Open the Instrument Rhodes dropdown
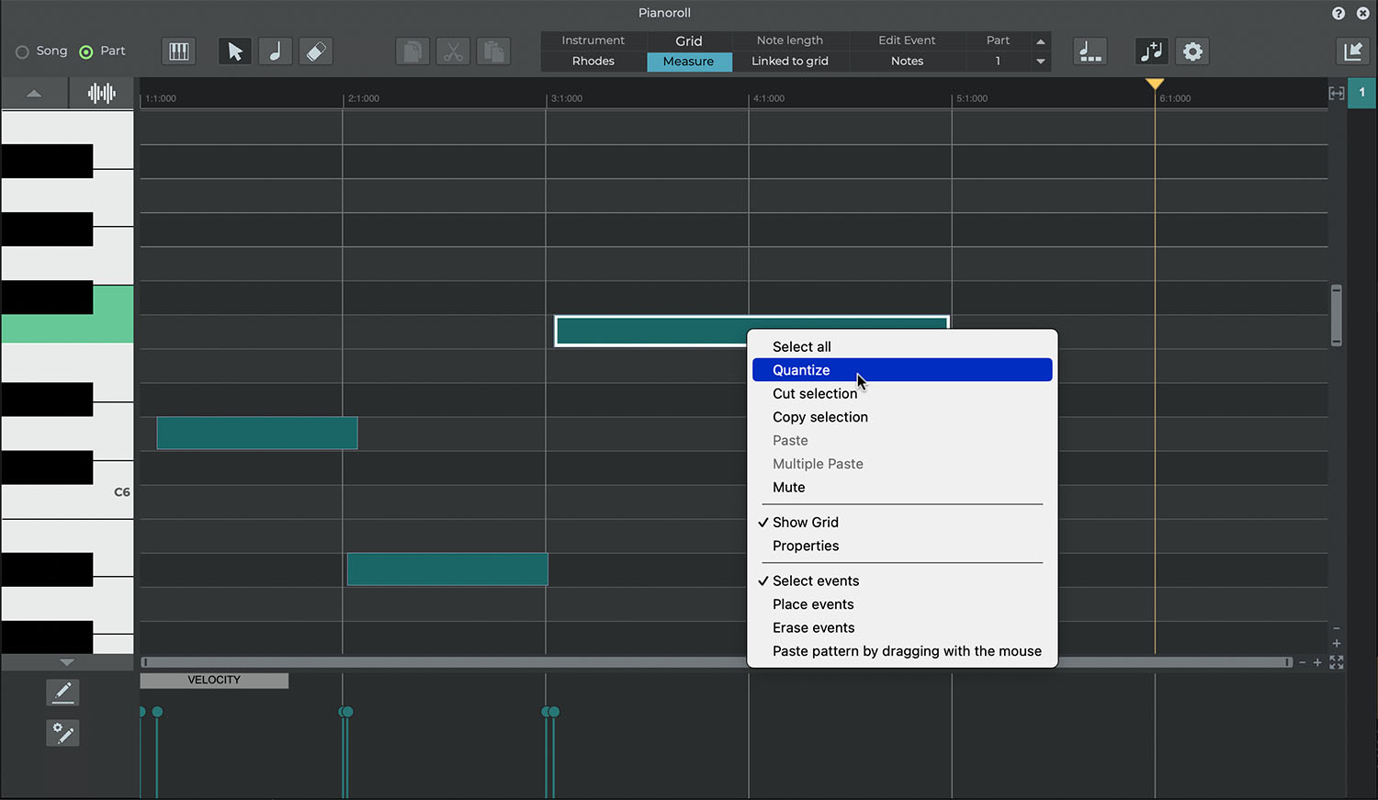Viewport: 1378px width, 800px height. pyautogui.click(x=593, y=62)
